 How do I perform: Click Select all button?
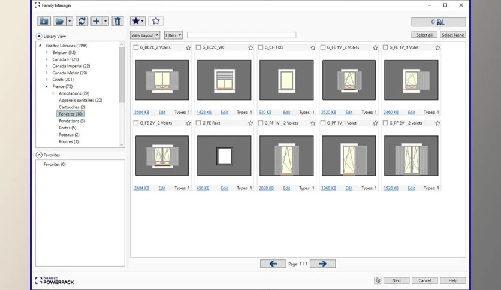pos(424,35)
